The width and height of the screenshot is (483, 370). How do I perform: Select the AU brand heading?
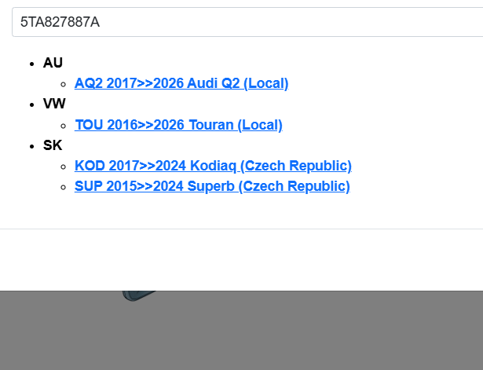tap(53, 63)
